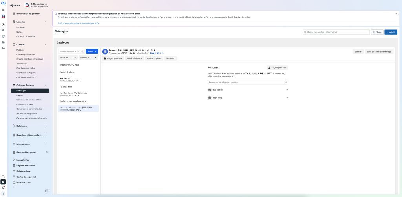This screenshot has height=197, width=402.
Task: Open the Ordenar por dropdown
Action: click(88, 57)
